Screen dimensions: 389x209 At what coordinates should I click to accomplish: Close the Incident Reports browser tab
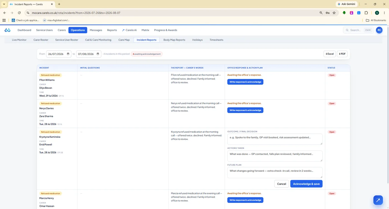[52, 4]
